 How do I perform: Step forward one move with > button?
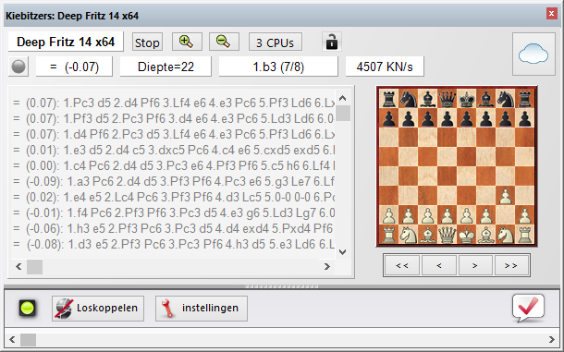pyautogui.click(x=475, y=265)
